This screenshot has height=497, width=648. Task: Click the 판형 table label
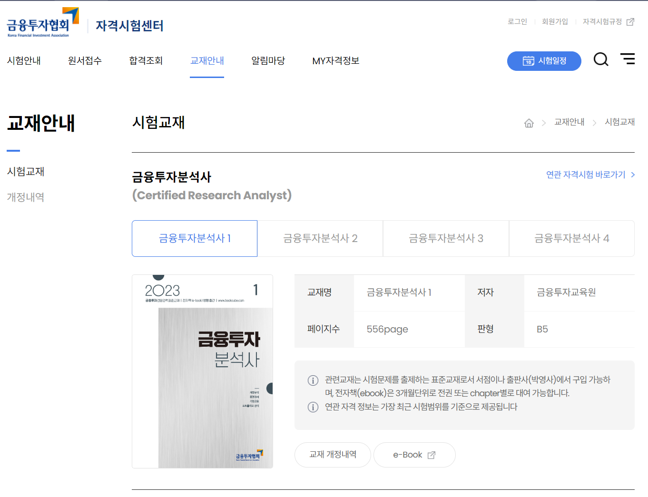click(486, 329)
